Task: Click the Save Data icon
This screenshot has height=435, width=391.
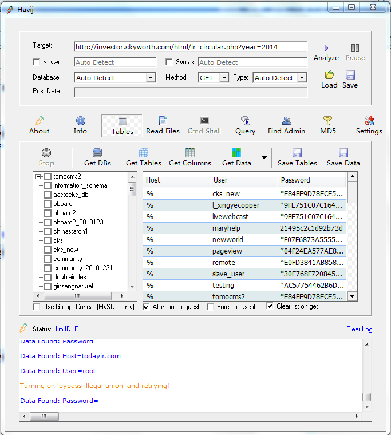Action: tap(343, 153)
